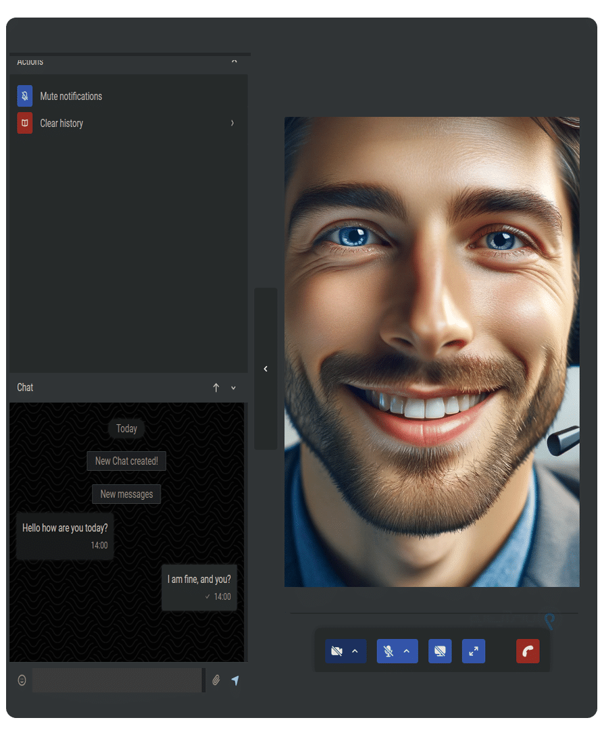Open the emoji picker in chat
600x743 pixels.
tap(22, 680)
